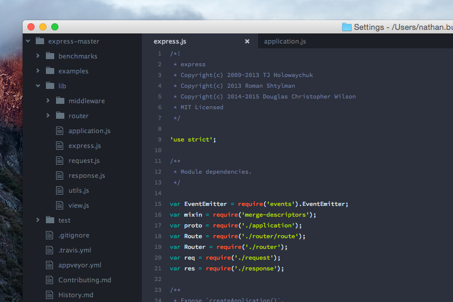This screenshot has width=453, height=302.
Task: Click the router folder icon
Action: coord(60,116)
